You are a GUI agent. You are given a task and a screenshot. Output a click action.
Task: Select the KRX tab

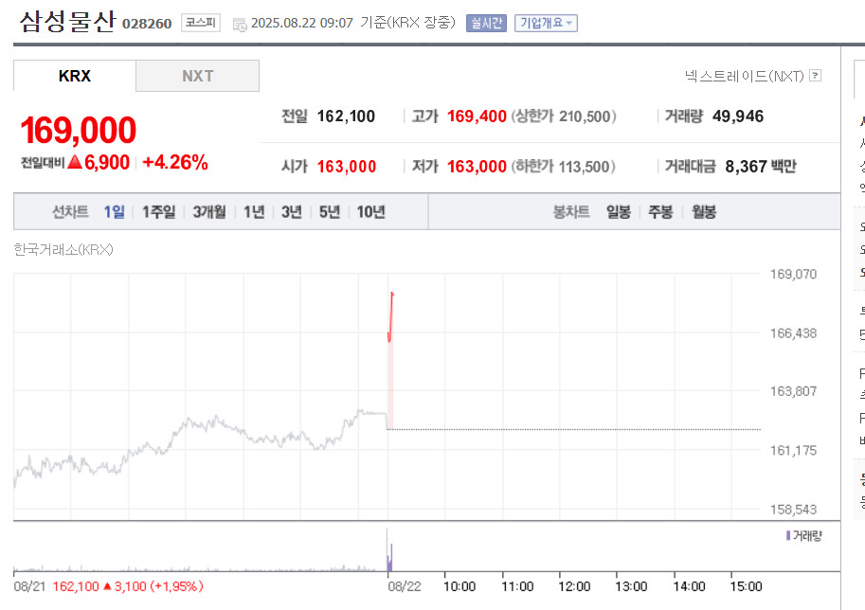pyautogui.click(x=75, y=76)
